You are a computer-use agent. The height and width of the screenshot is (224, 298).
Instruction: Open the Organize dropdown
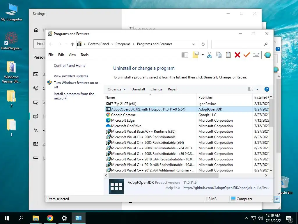click(x=116, y=89)
